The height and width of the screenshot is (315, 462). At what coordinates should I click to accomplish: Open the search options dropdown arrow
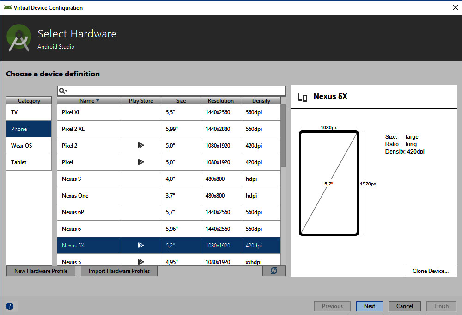pyautogui.click(x=67, y=91)
